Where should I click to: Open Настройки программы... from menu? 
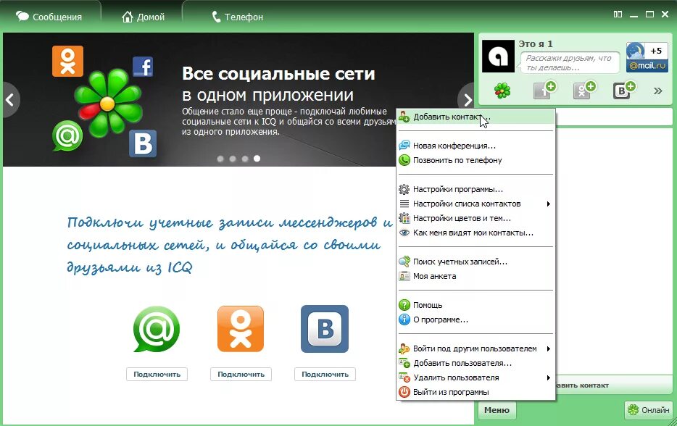475,189
